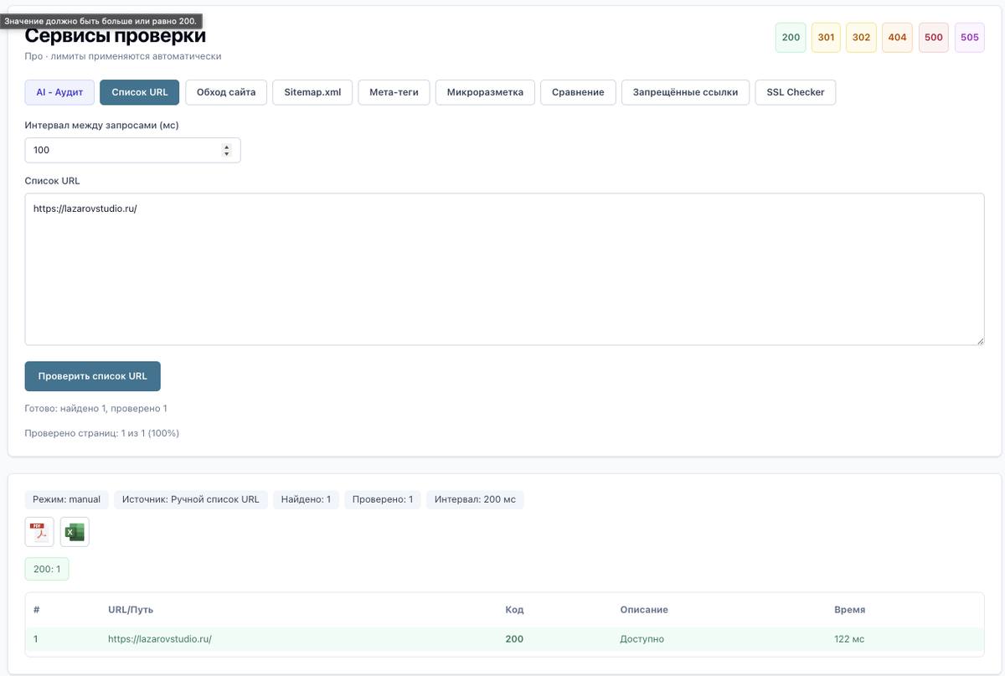The image size is (1005, 676).
Task: Click the 'Интервал: 200 мс' chip
Action: [475, 499]
